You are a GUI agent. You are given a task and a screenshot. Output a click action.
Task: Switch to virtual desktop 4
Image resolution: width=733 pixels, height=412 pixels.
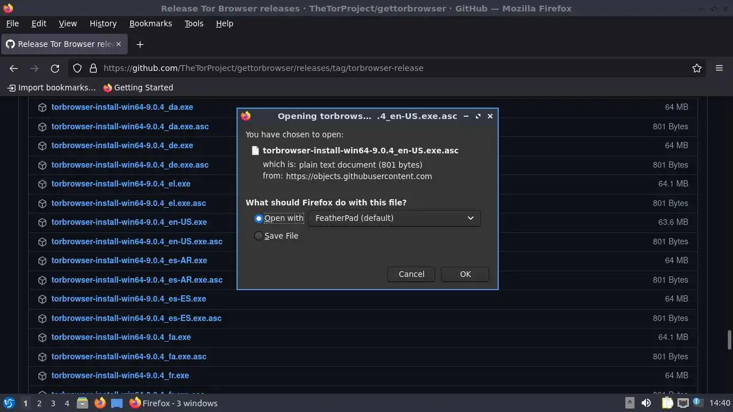[66, 403]
